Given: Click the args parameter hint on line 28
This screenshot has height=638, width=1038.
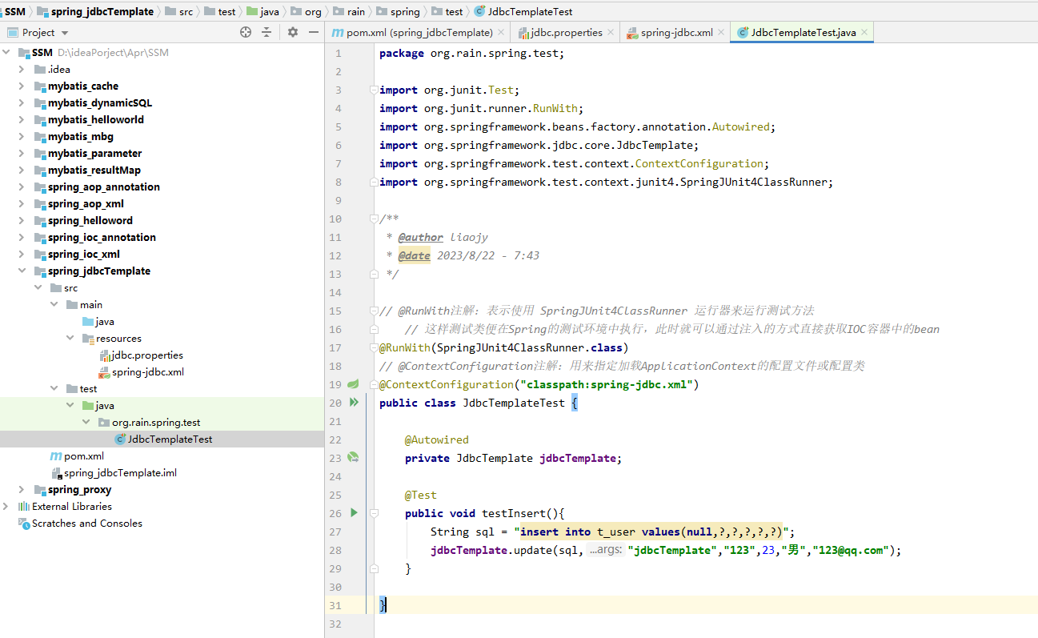Looking at the screenshot, I should 606,550.
